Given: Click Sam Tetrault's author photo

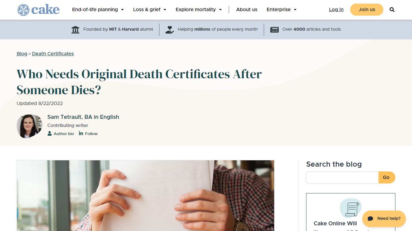Looking at the screenshot, I should click(29, 126).
